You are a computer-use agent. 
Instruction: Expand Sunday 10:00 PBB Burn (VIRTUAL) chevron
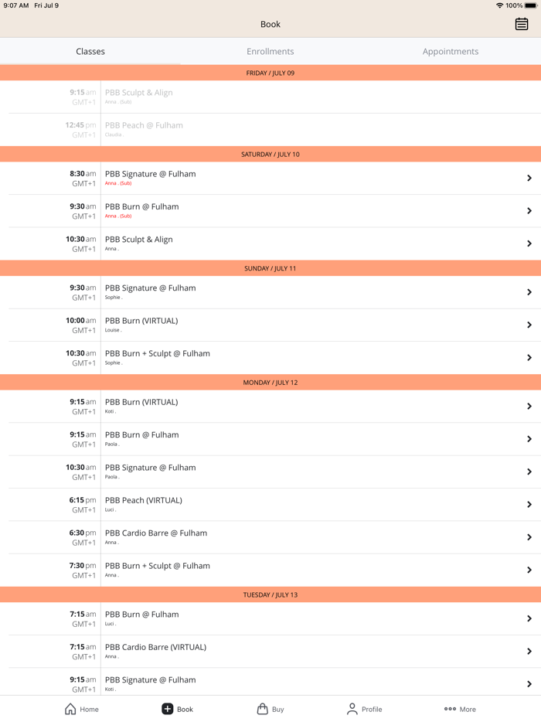point(529,325)
